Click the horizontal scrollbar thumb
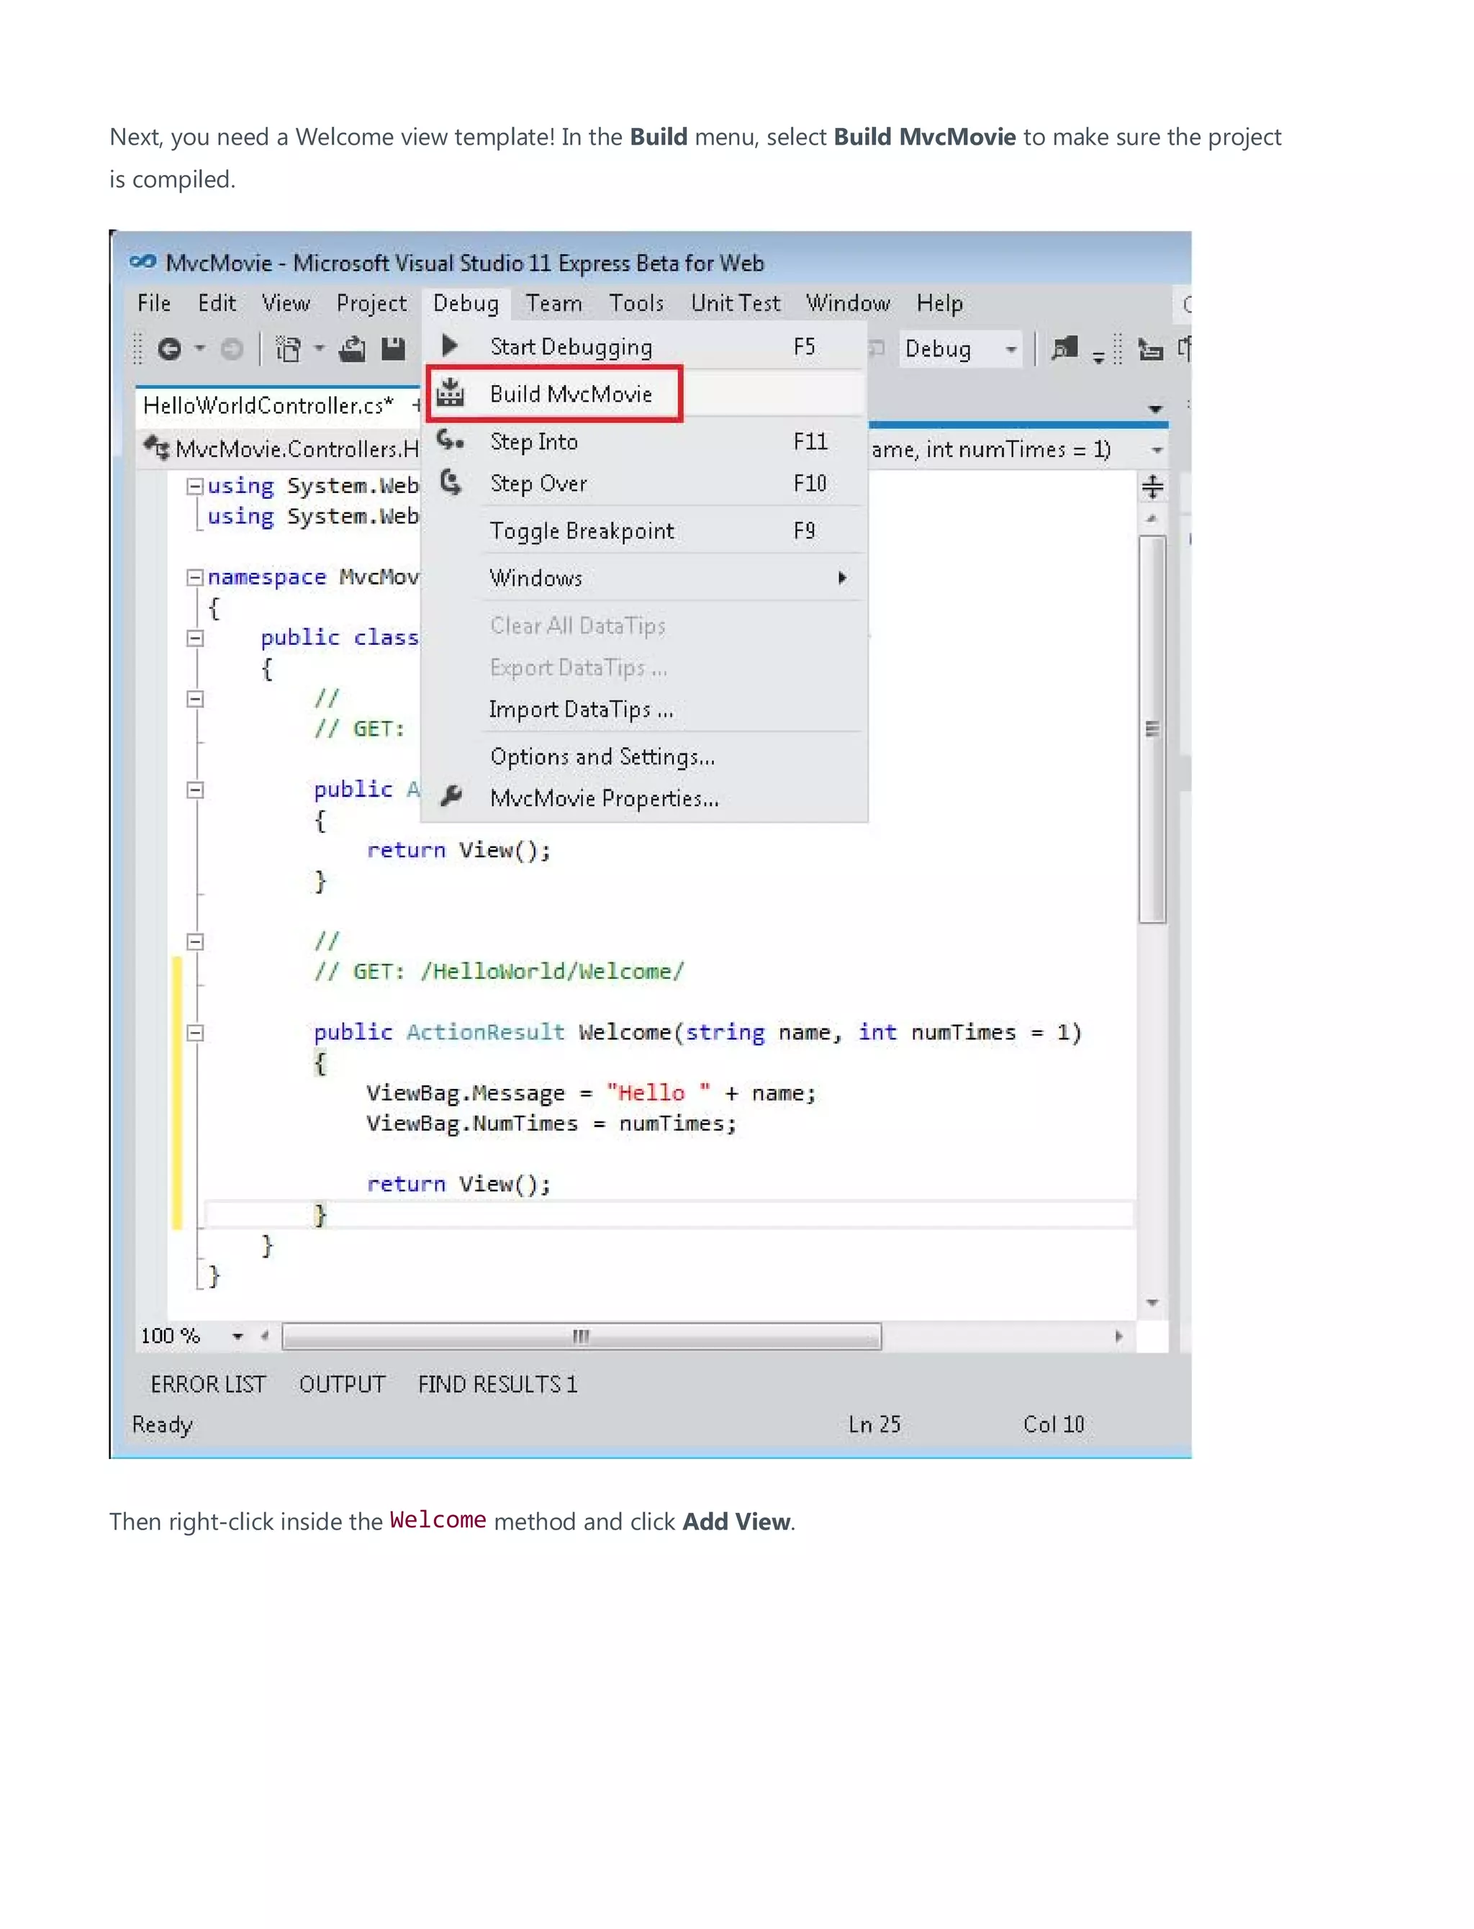Viewport: 1474px width, 1929px height. click(x=582, y=1336)
